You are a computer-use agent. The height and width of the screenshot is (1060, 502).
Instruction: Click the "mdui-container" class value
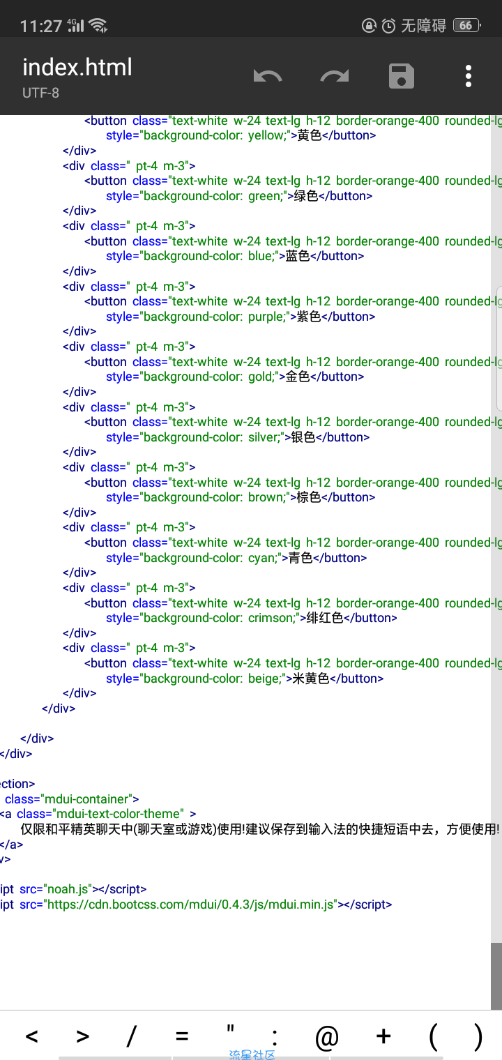coord(89,799)
